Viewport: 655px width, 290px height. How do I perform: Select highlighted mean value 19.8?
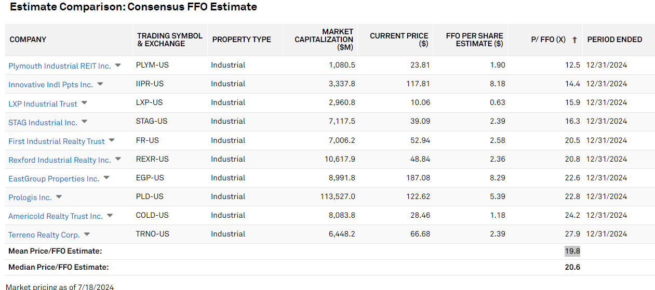click(572, 251)
